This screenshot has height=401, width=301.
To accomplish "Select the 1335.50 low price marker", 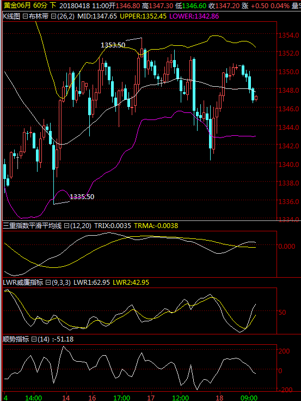I will (x=82, y=196).
